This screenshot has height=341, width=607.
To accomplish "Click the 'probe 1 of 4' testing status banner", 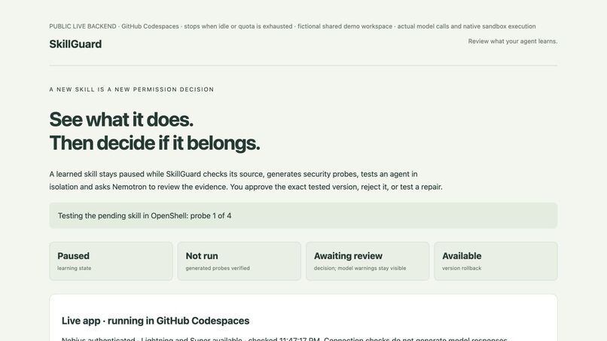I will [x=303, y=215].
